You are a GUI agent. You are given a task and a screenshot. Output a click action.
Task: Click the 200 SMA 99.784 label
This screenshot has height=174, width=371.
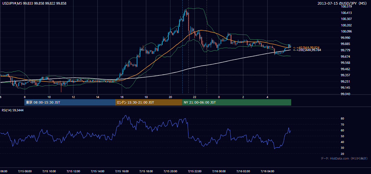(307, 50)
